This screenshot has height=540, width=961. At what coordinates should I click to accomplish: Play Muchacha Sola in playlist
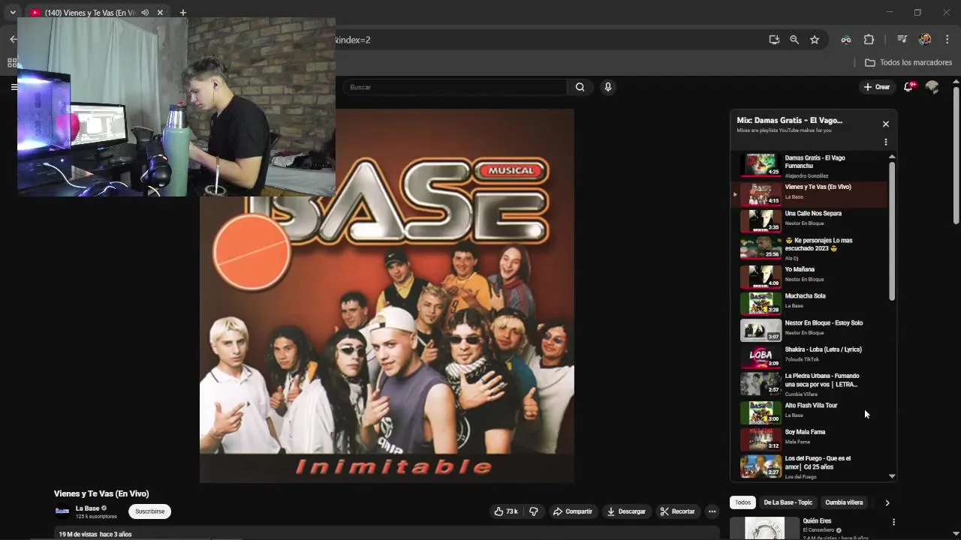810,303
